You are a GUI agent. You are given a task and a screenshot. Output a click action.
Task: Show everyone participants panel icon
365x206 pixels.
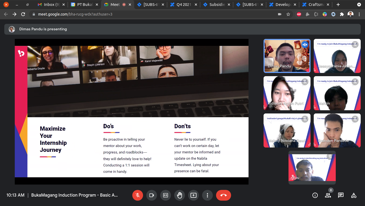[328, 195]
